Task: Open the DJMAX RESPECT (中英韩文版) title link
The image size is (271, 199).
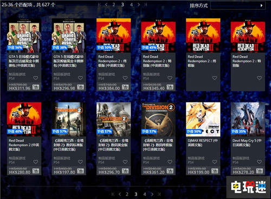Action: [x=203, y=143]
